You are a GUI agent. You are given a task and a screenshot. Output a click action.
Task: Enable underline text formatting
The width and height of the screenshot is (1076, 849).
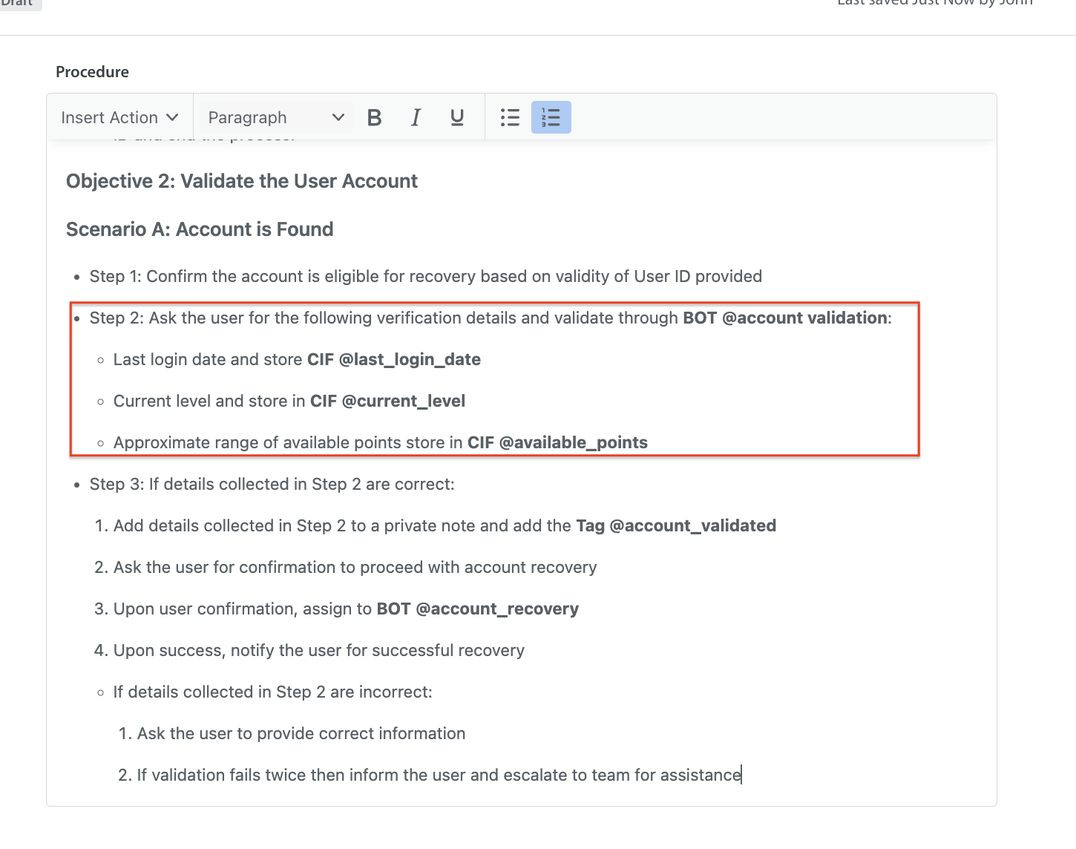coord(457,117)
